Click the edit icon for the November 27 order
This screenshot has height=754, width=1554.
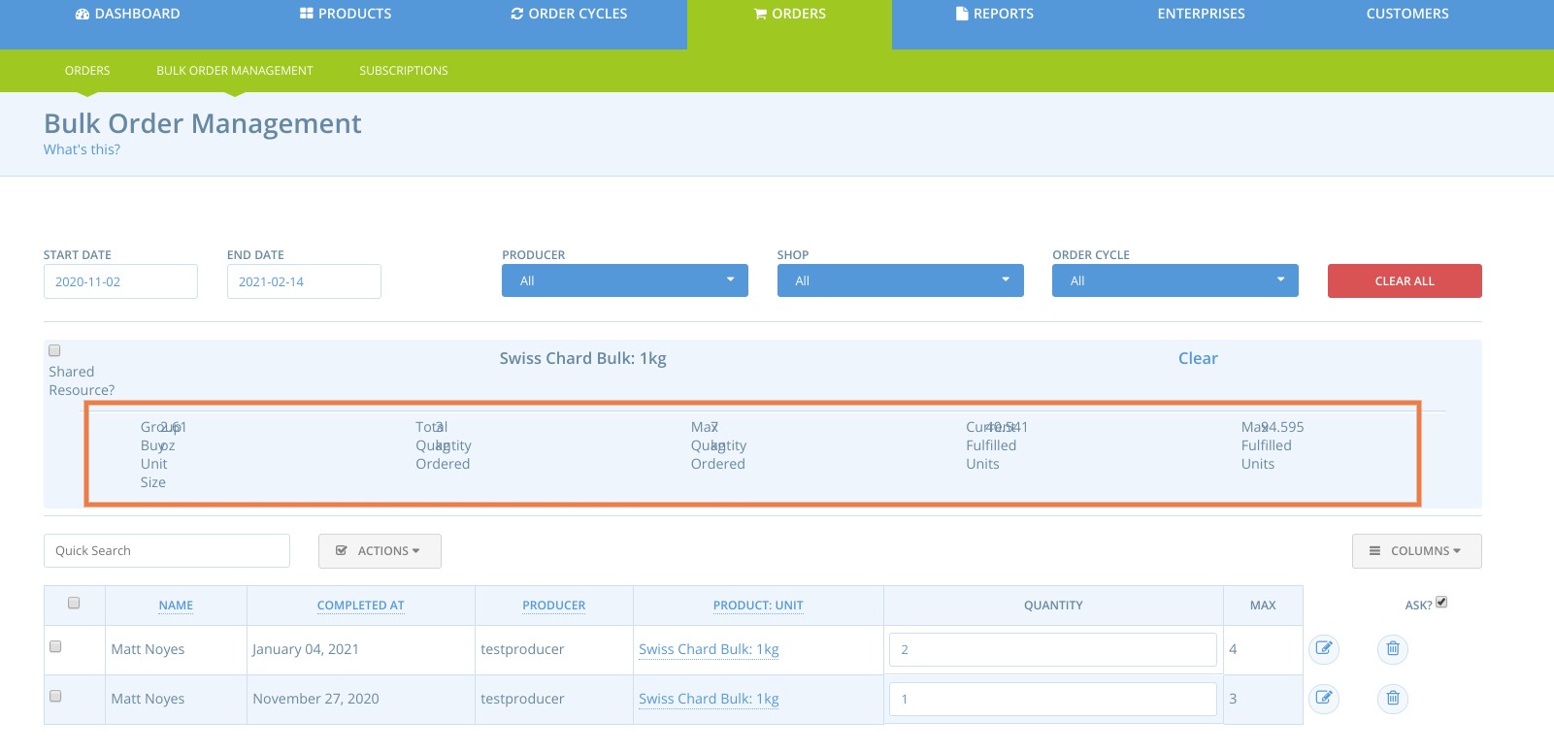coord(1324,699)
